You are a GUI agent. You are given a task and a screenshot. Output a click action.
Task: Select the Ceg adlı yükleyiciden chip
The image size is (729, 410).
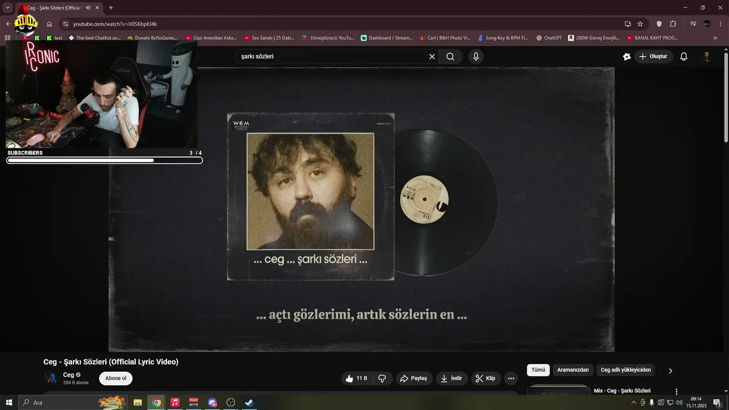tap(626, 370)
